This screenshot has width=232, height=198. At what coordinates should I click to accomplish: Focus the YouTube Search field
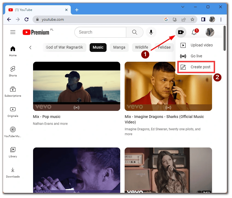point(100,32)
